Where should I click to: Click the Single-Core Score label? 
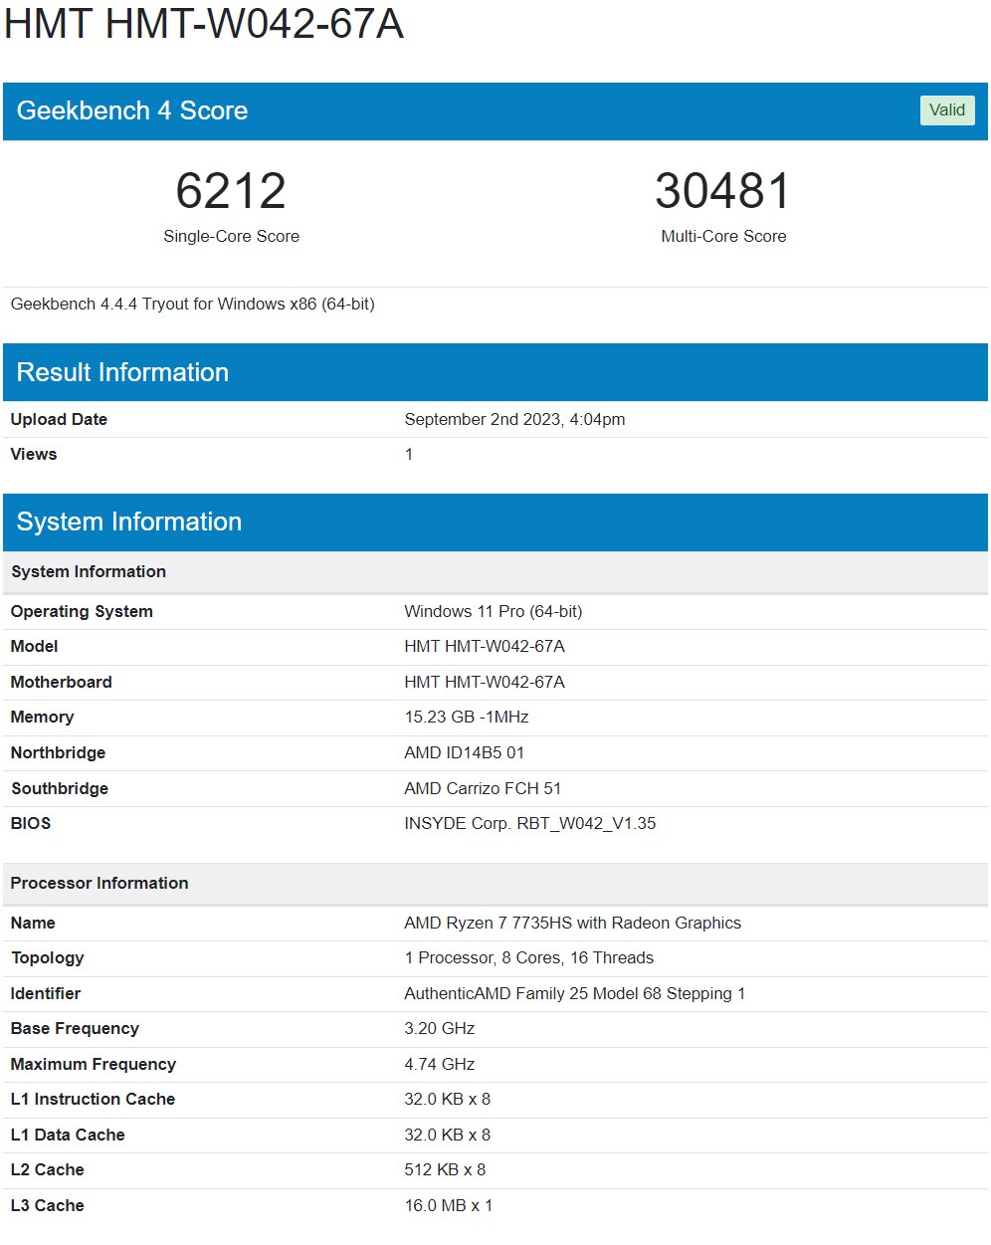(x=231, y=236)
